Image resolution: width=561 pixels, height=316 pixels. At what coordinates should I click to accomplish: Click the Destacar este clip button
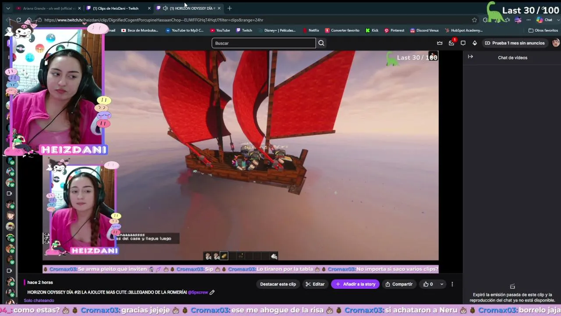[x=278, y=284]
